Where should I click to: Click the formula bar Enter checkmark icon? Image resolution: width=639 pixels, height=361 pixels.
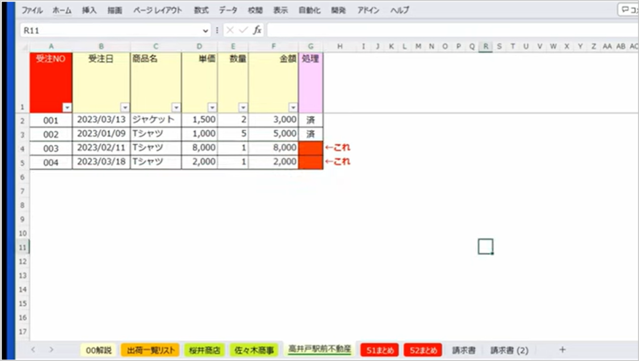[243, 30]
